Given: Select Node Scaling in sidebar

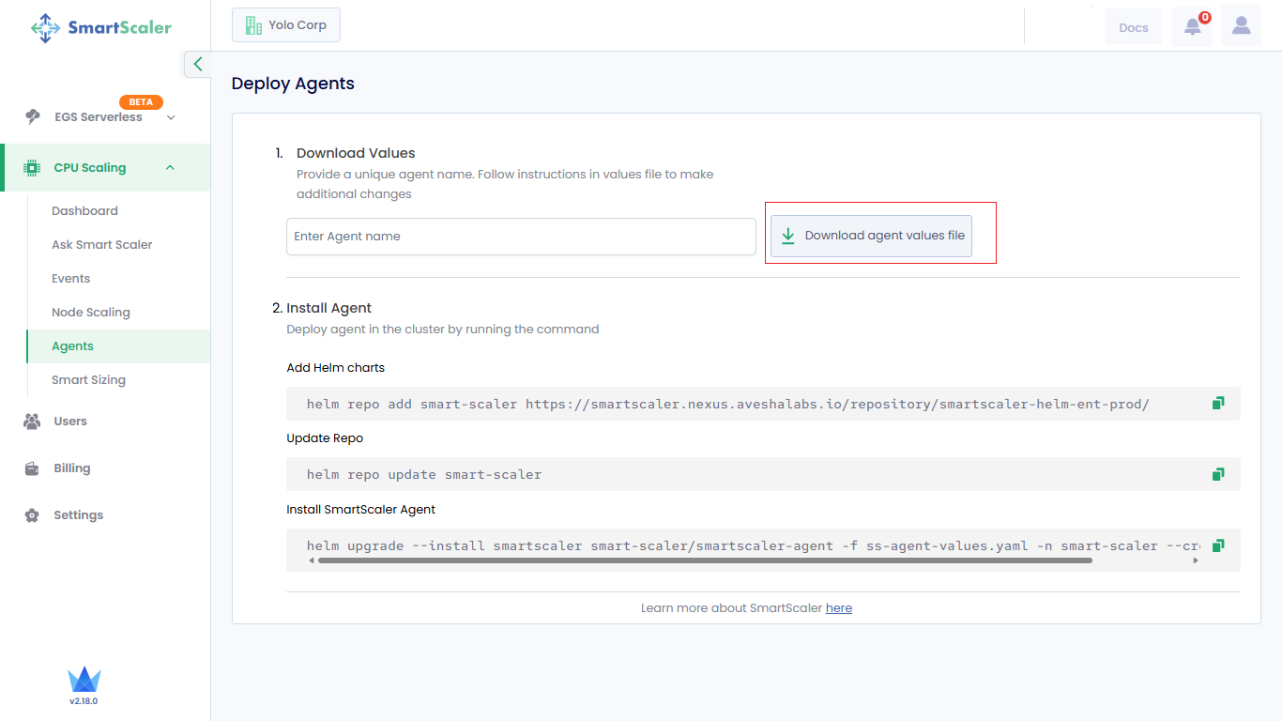Looking at the screenshot, I should coord(91,313).
